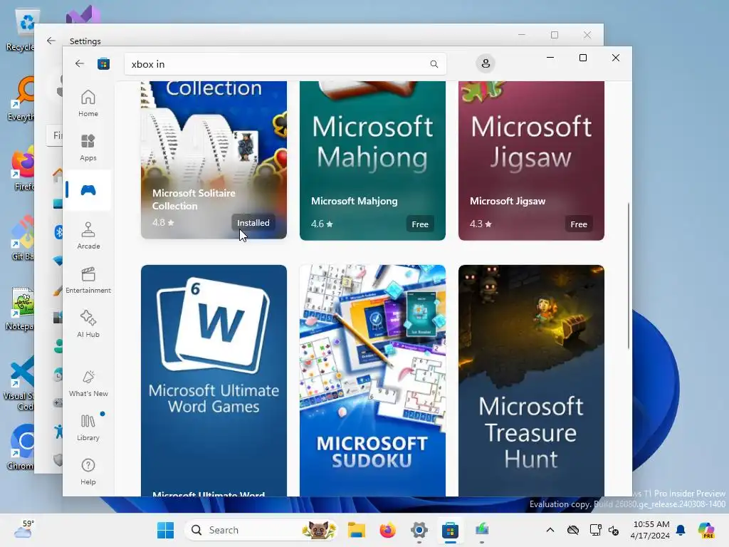Click Settings window title text
This screenshot has height=547, width=729.
[85, 41]
